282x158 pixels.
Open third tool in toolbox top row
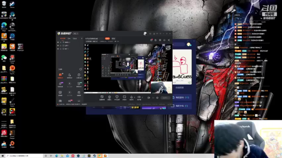(79, 76)
